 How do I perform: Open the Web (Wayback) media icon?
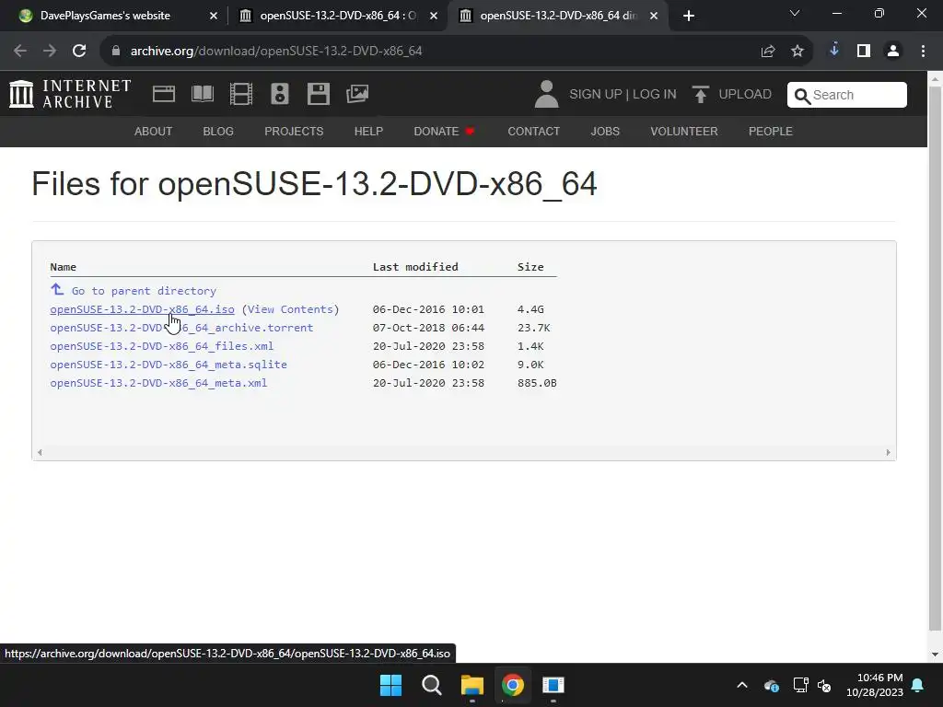164,94
